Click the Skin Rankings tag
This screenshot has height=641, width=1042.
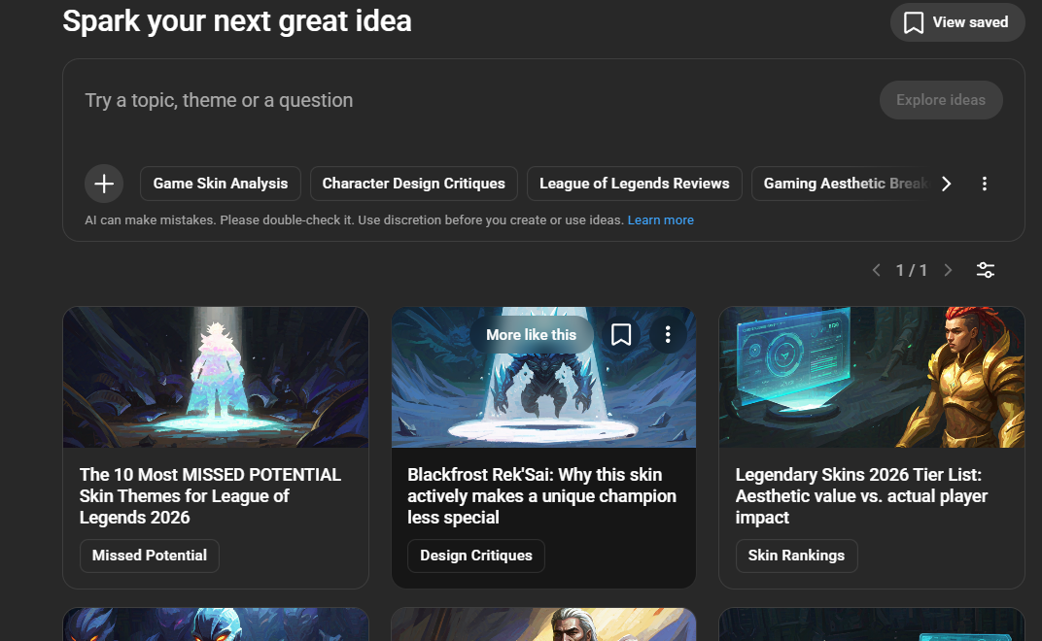pos(796,556)
